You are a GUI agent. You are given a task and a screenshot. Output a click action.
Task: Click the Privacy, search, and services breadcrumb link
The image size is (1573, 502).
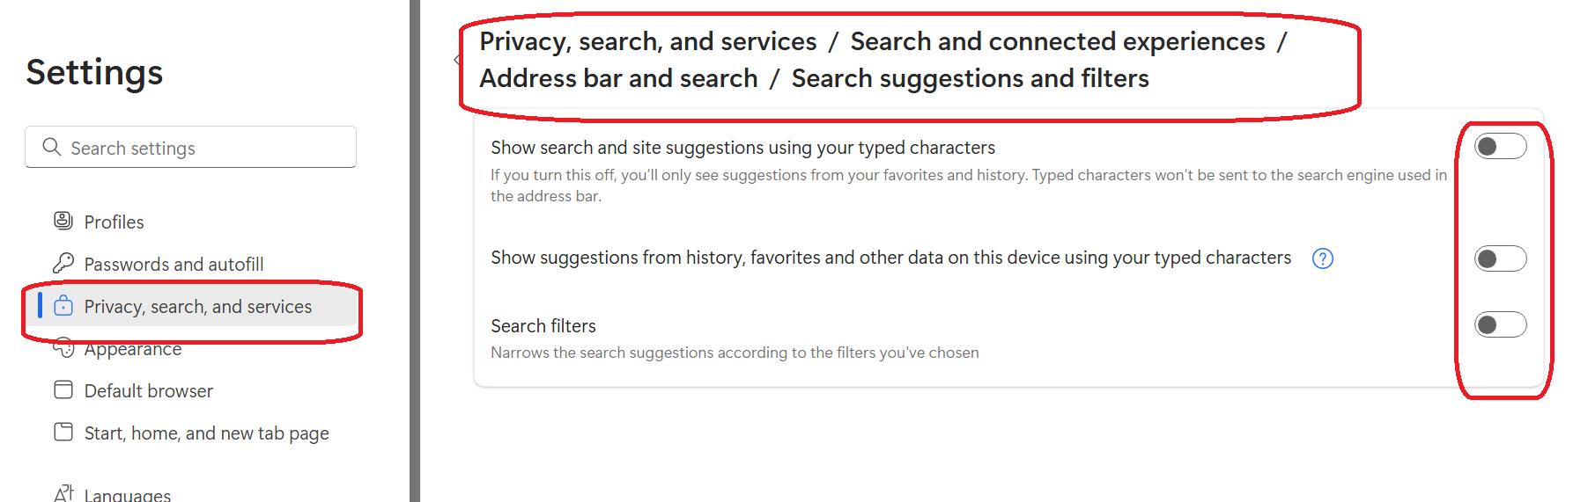(648, 41)
